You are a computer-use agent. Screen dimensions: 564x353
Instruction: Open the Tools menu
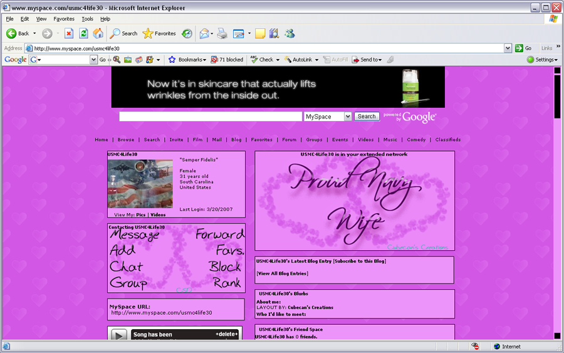pyautogui.click(x=87, y=19)
